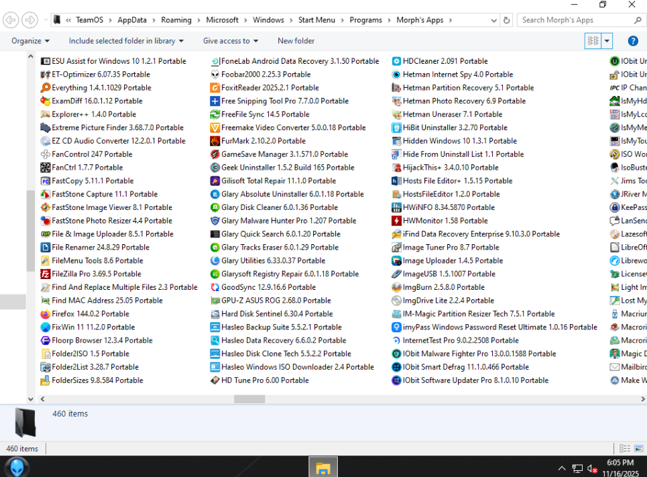Open the Organize dropdown menu
Screen dimensions: 647x477
31,41
